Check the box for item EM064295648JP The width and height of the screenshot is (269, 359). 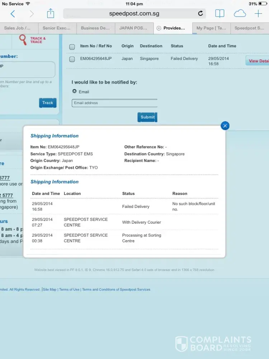pos(72,59)
